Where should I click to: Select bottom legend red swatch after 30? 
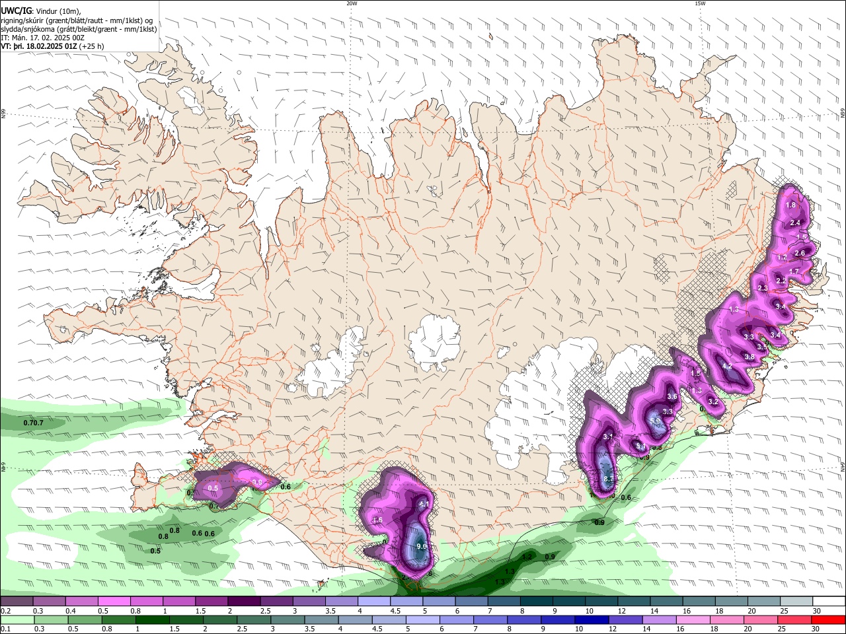click(x=828, y=619)
